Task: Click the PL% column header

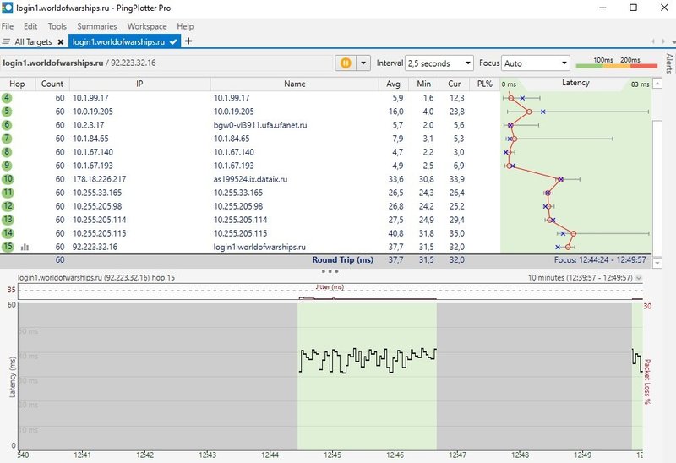Action: [x=484, y=84]
